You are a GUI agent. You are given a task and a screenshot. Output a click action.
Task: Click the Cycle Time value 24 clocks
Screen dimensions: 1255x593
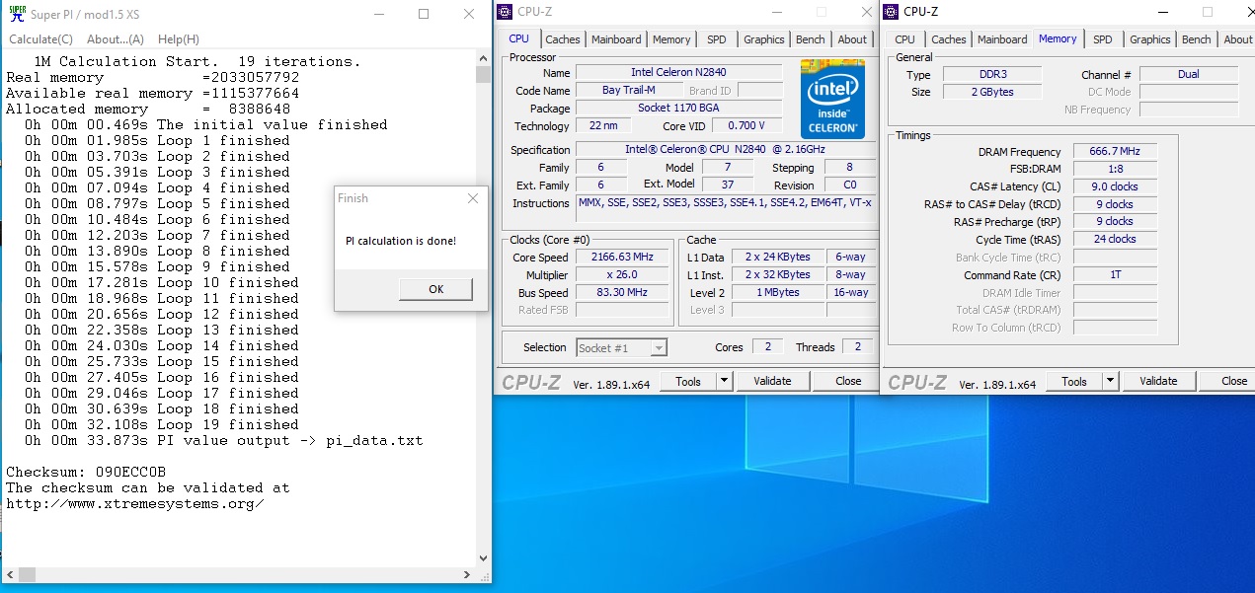coord(1115,239)
